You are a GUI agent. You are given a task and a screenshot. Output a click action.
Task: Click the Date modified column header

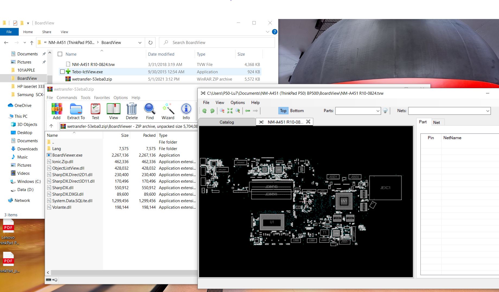point(161,54)
